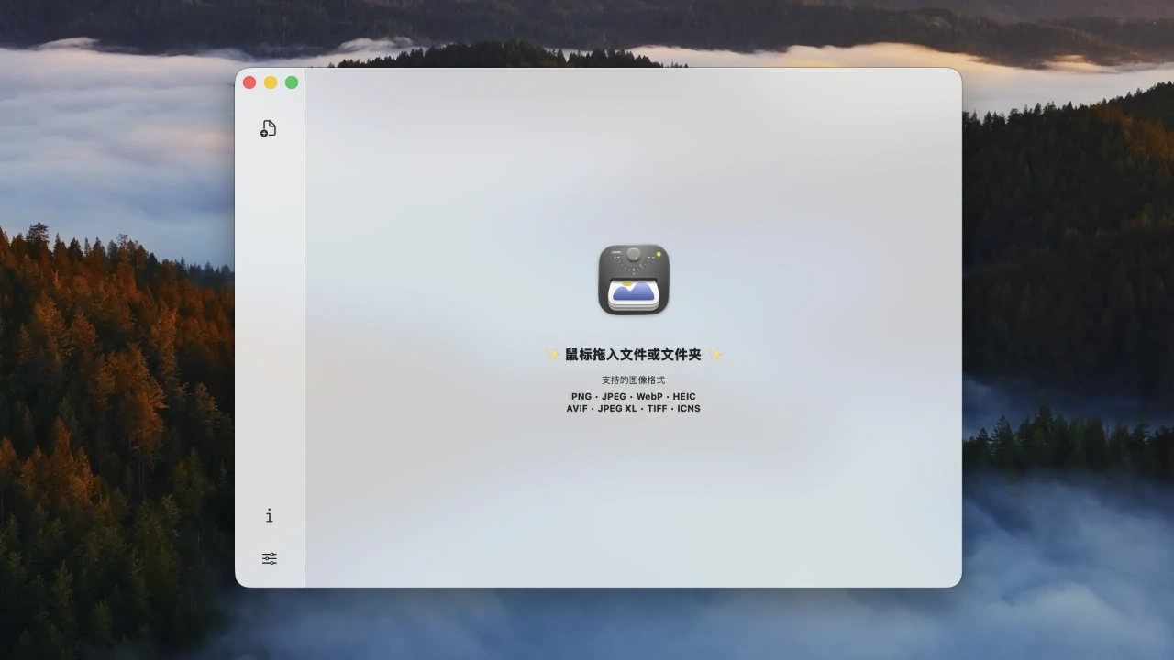Click the PNG format label
This screenshot has height=660, width=1174.
point(581,397)
